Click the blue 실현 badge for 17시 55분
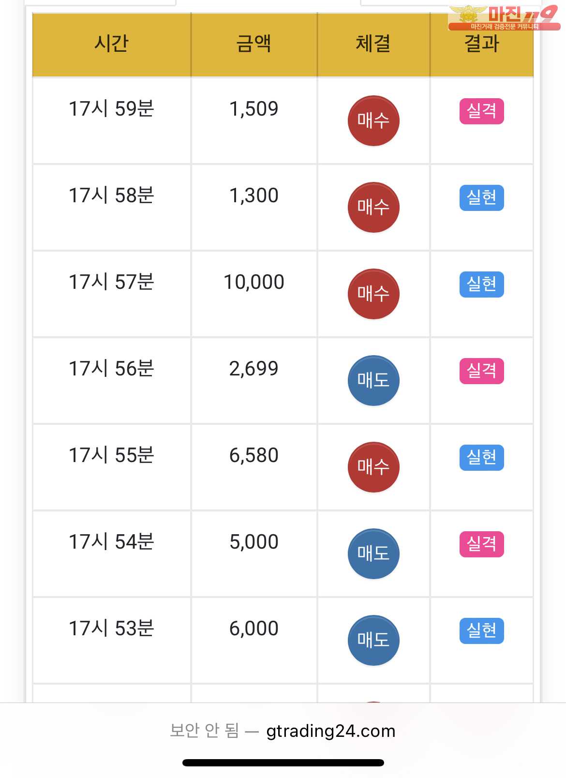This screenshot has height=778, width=566. coord(482,458)
